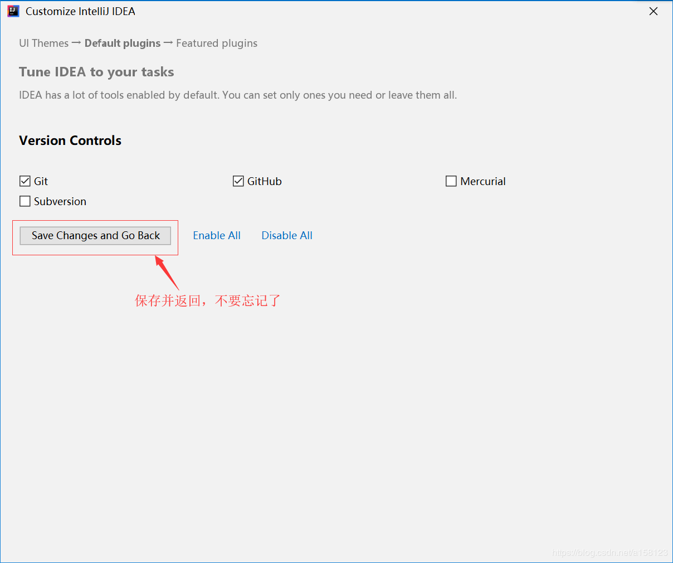Screen dimensions: 673x563
Task: Enable the Mercurial checkbox
Action: coord(451,181)
